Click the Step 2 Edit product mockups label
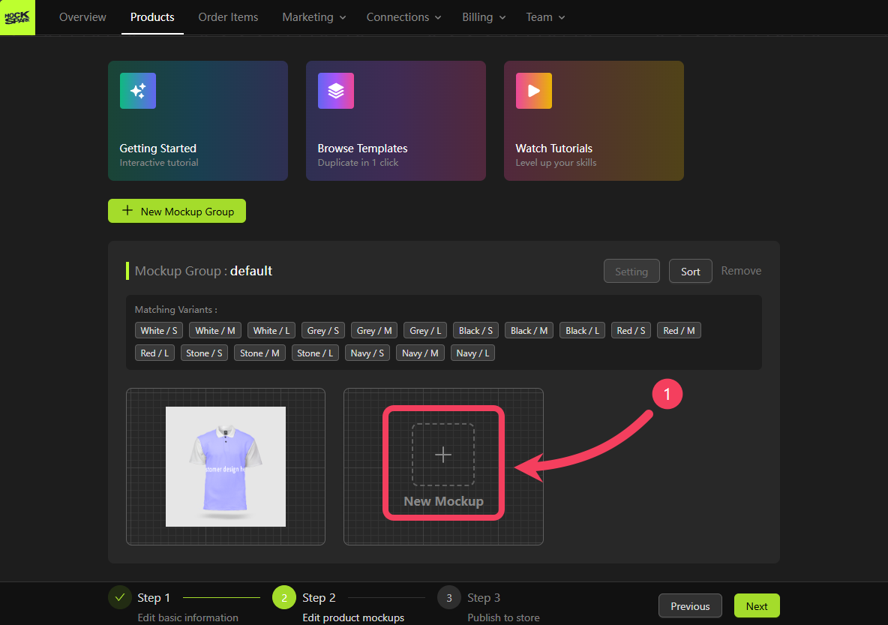This screenshot has width=888, height=625. pyautogui.click(x=353, y=617)
